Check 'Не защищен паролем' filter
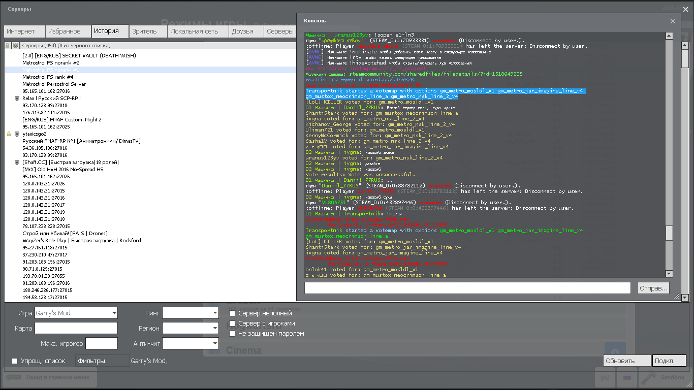 (x=232, y=334)
